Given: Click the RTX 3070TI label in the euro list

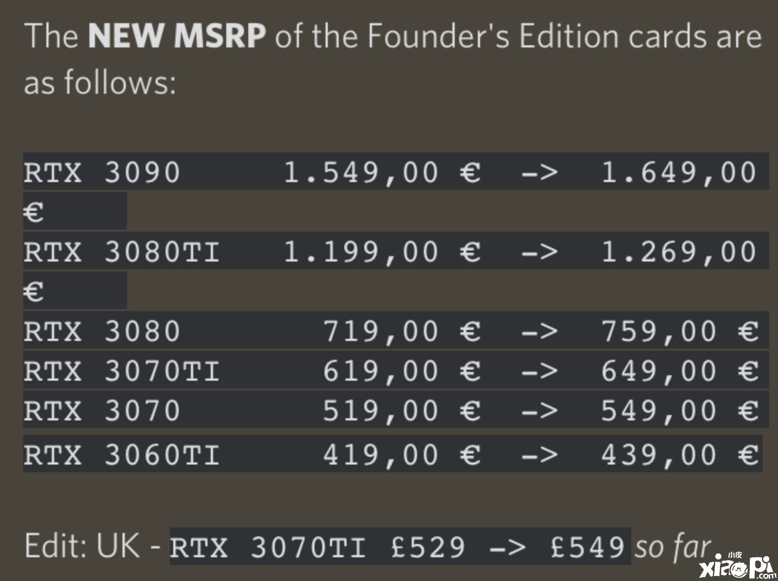Looking at the screenshot, I should (x=121, y=371).
